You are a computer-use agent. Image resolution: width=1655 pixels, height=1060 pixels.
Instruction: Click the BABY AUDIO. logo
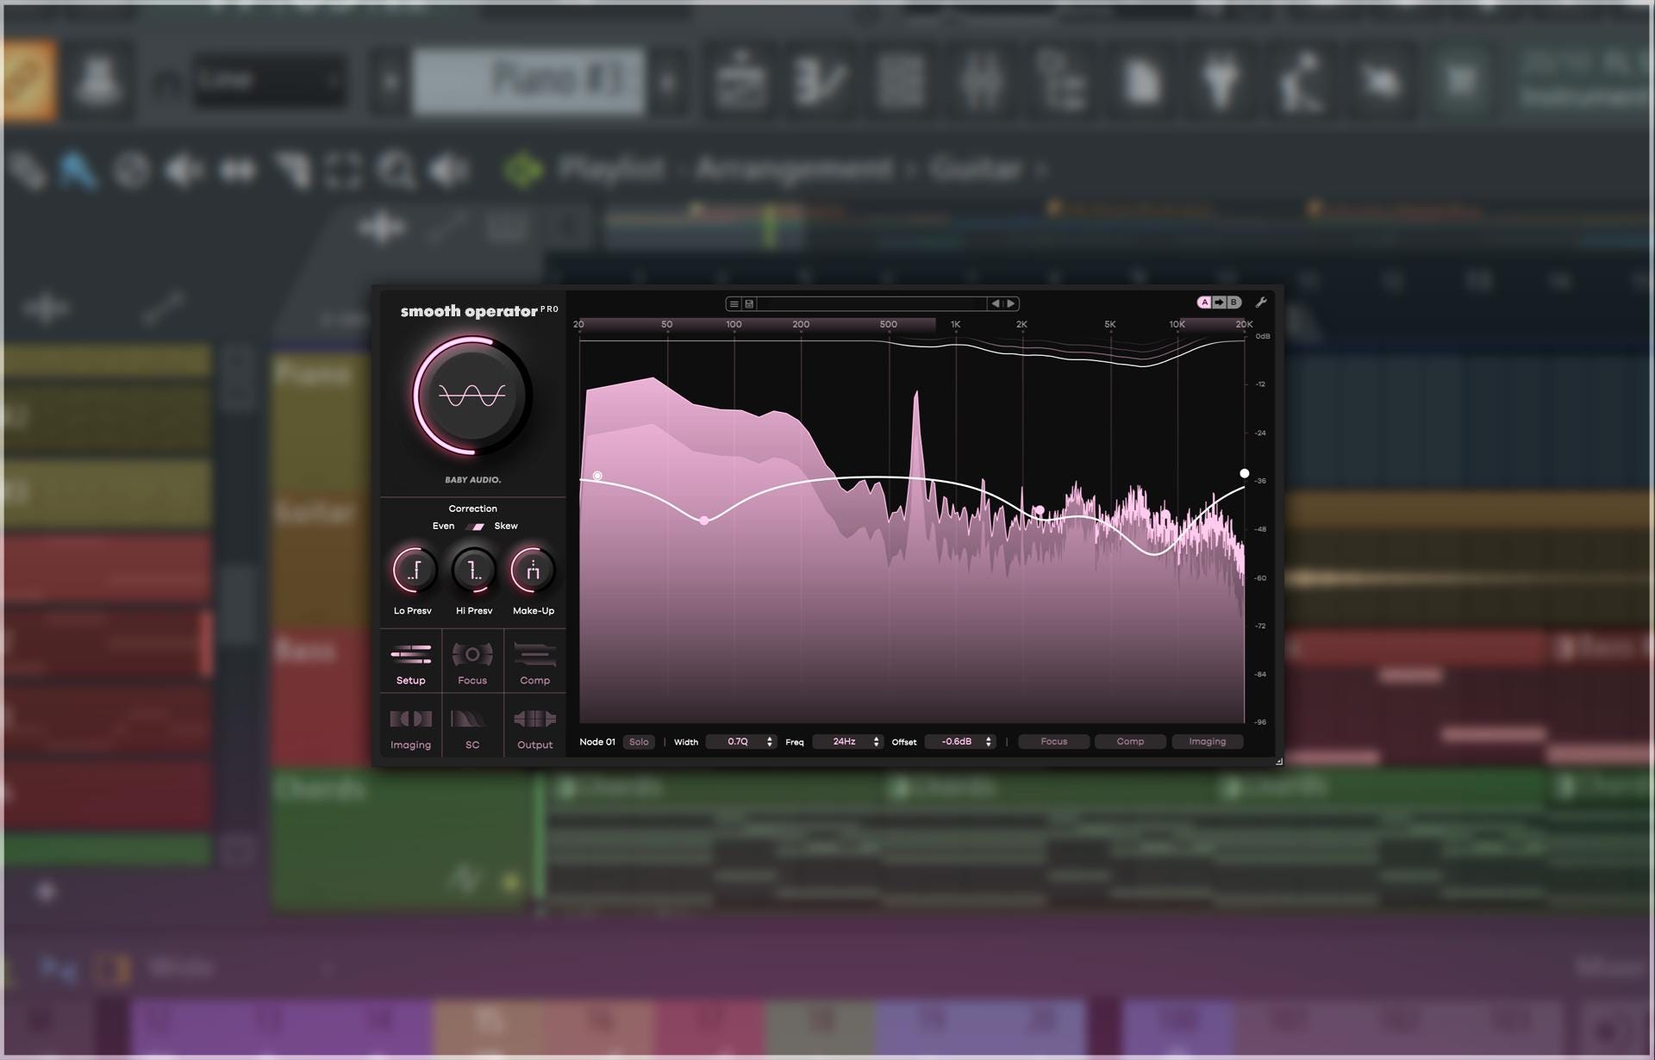[472, 480]
